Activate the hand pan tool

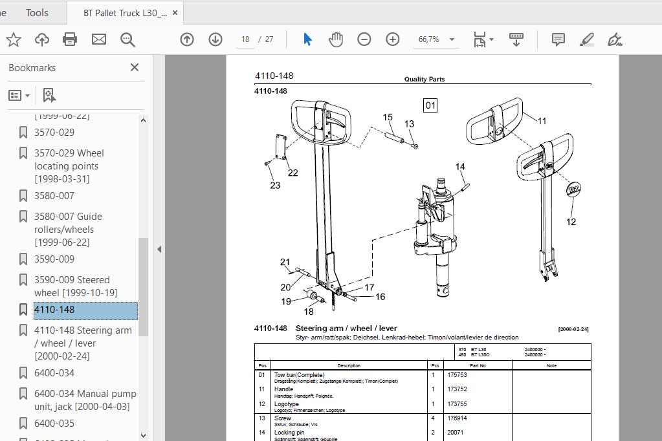(336, 39)
